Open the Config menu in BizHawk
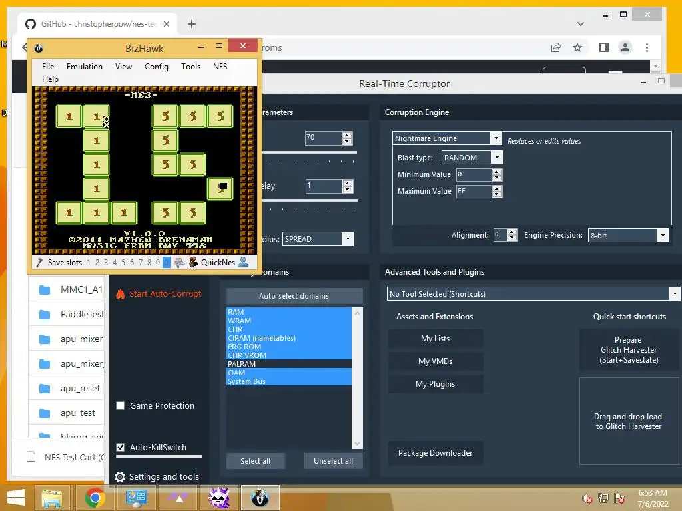 tap(156, 67)
